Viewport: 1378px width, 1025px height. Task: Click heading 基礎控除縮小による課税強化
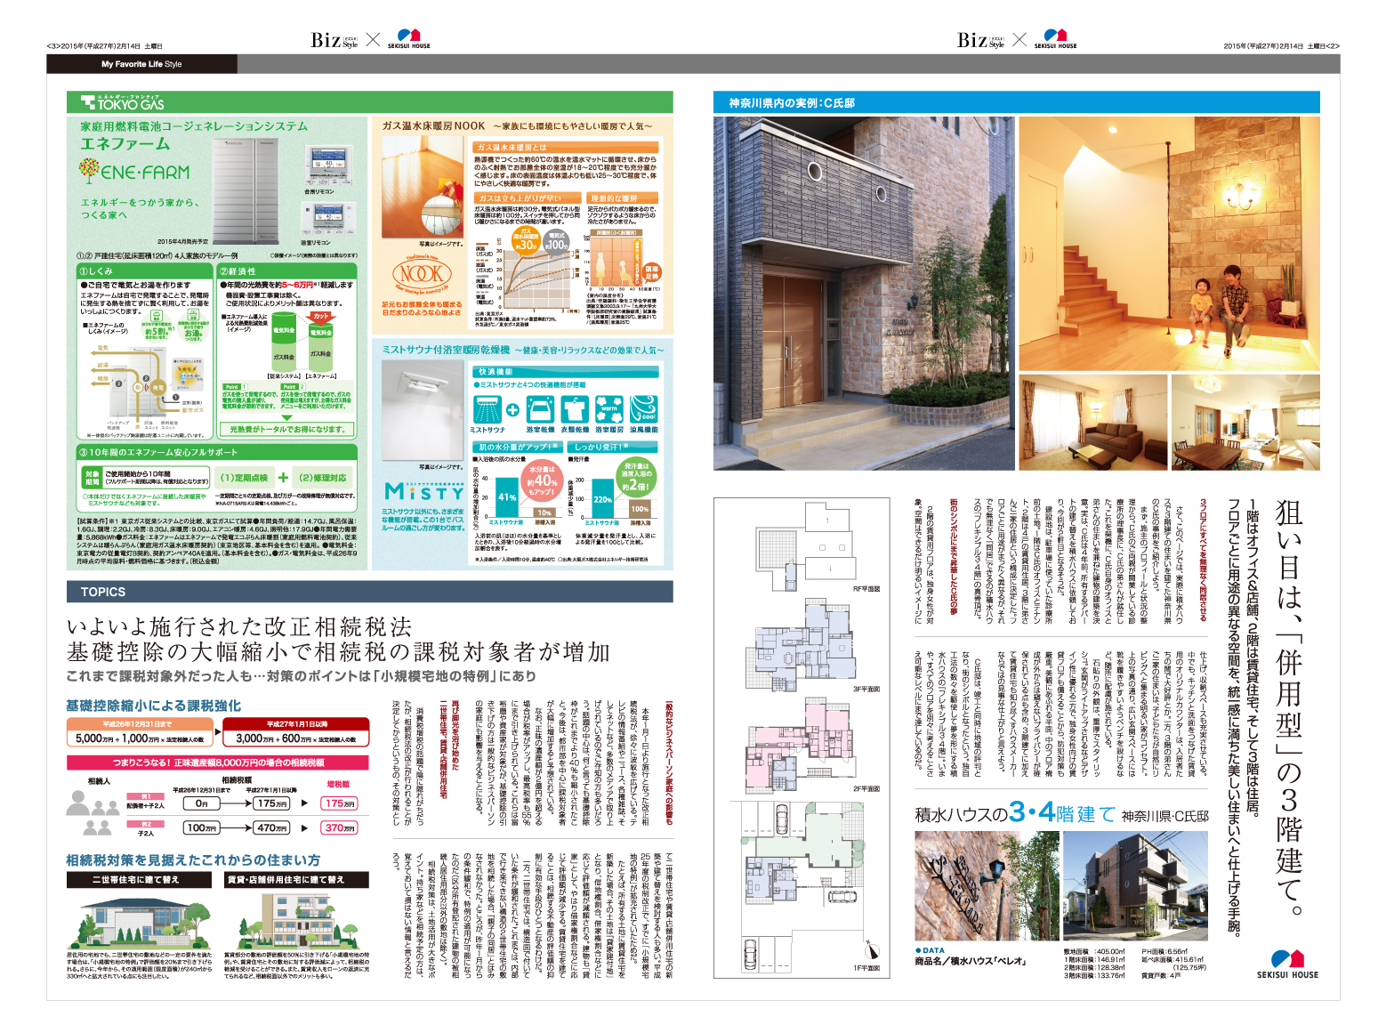point(154,706)
